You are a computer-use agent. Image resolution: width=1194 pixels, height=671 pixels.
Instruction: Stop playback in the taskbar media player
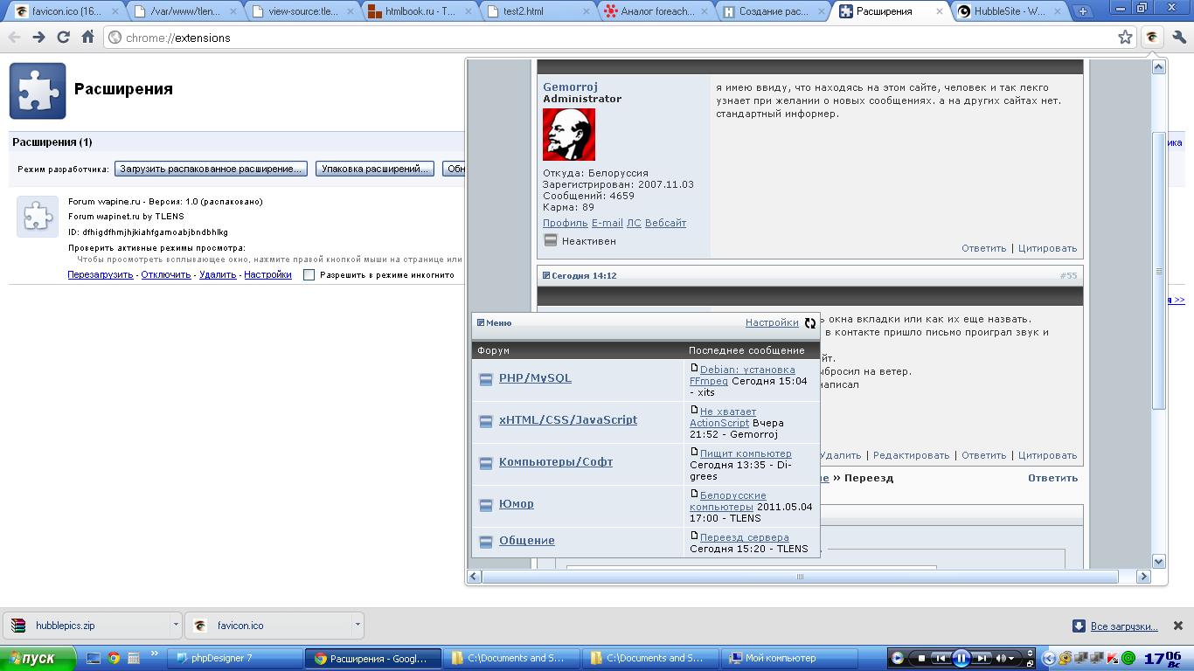click(921, 658)
